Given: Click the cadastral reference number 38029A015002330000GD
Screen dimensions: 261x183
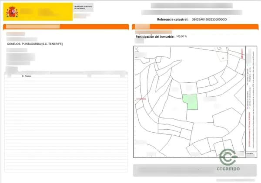Looking at the screenshot, I should pos(209,20).
